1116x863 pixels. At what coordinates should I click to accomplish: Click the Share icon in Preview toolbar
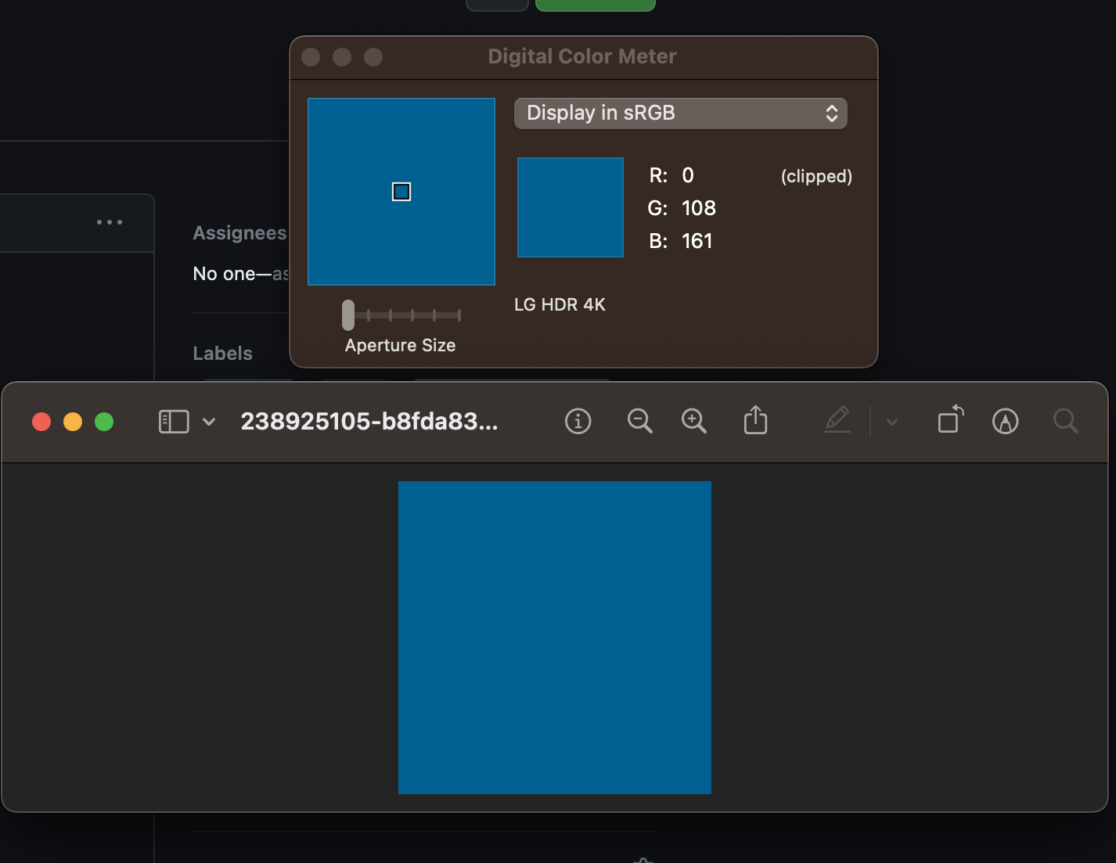pos(754,421)
